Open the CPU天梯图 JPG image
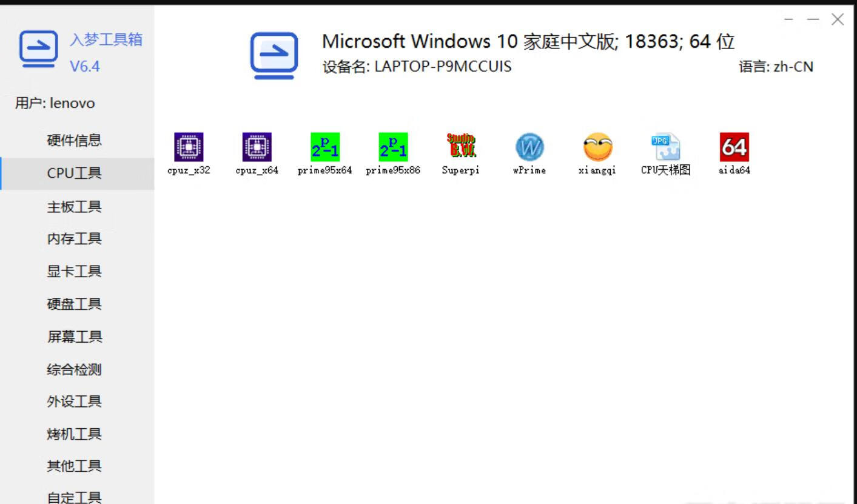Image resolution: width=857 pixels, height=504 pixels. (665, 154)
